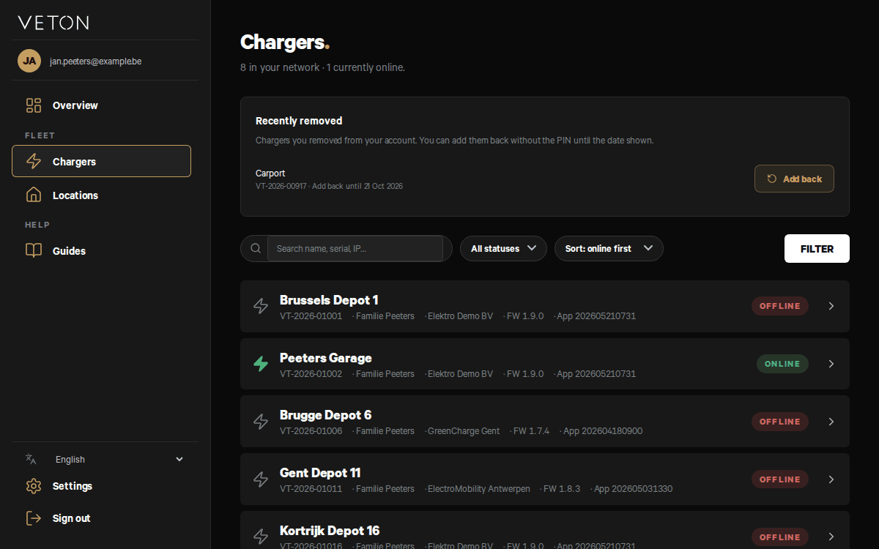Click the Overview grid icon
The image size is (879, 549).
click(34, 105)
